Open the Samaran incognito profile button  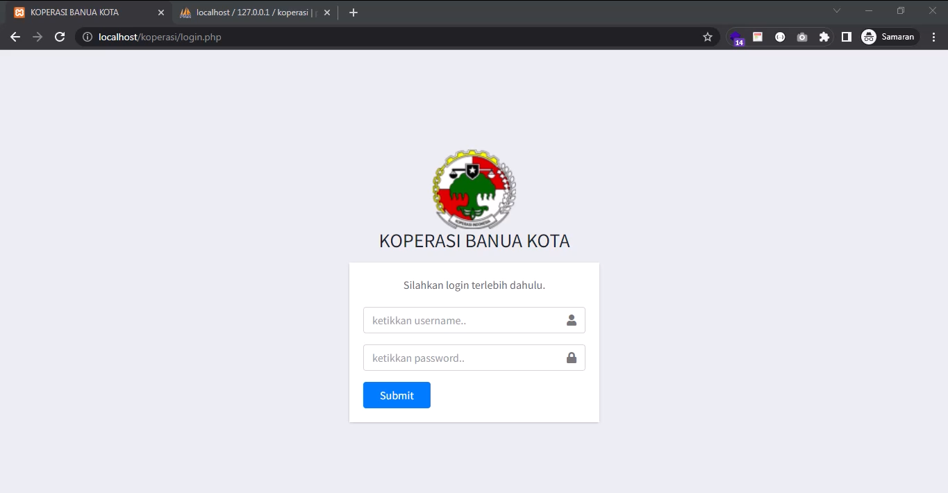click(x=890, y=37)
